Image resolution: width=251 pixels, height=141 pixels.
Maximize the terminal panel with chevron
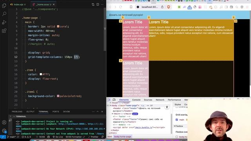pyautogui.click(x=98, y=112)
